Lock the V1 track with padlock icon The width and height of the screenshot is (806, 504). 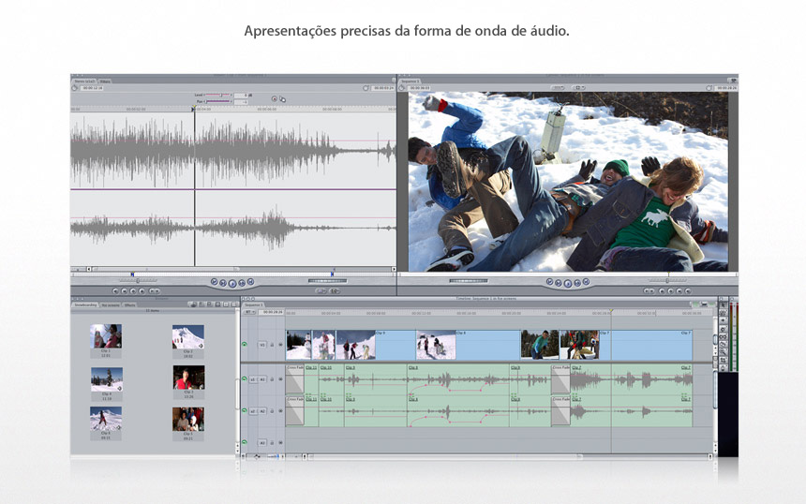[272, 345]
